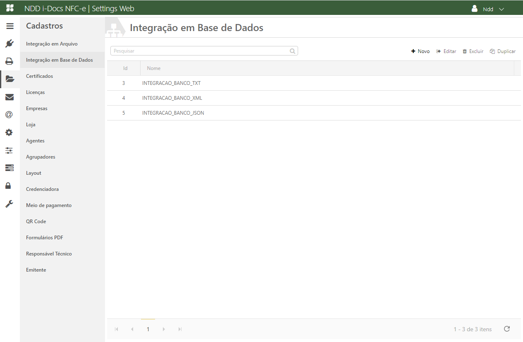Click the Duplicar button
This screenshot has width=523, height=342.
click(503, 51)
